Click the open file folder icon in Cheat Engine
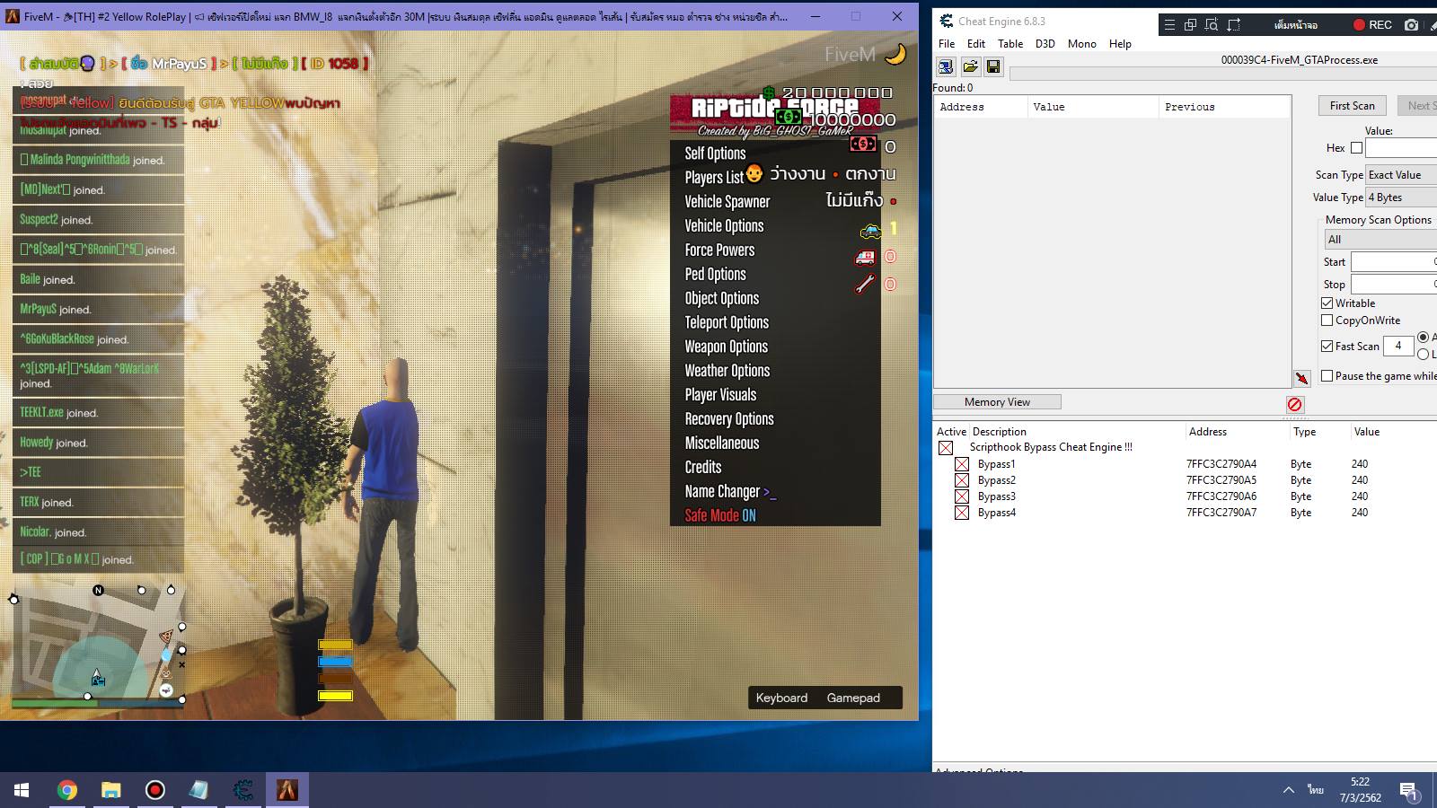 970,66
